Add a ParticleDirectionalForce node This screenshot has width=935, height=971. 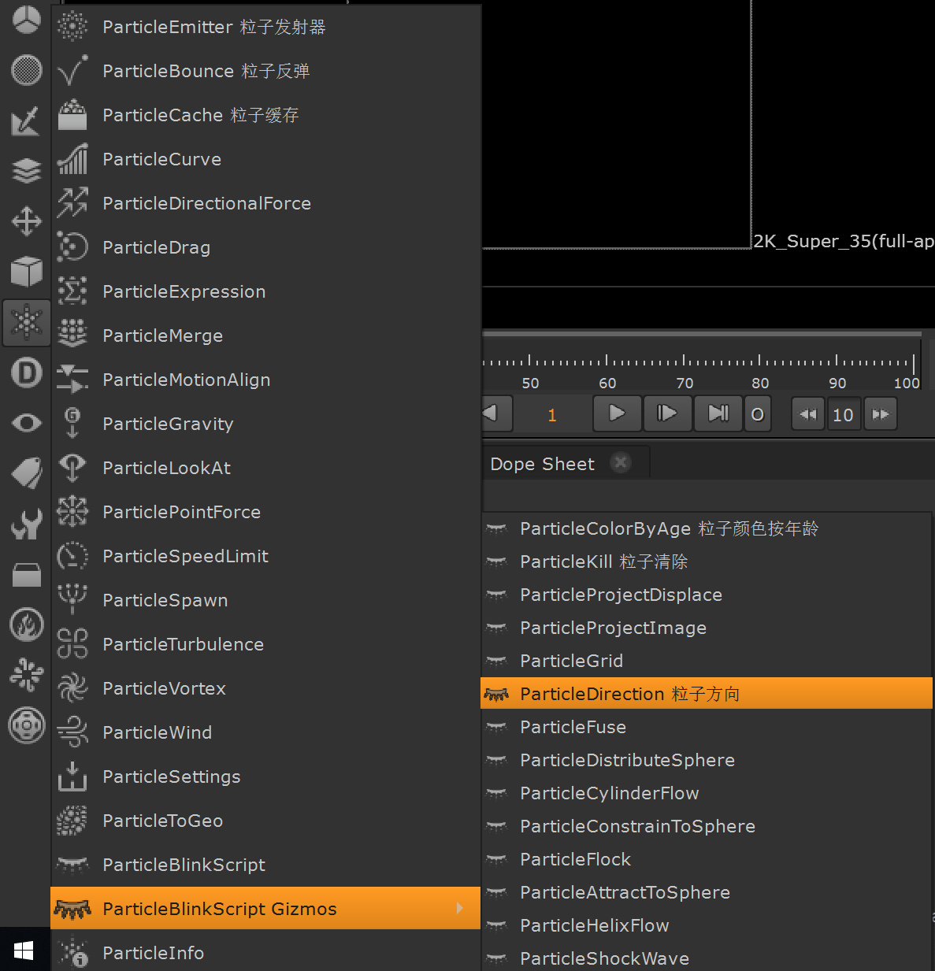coord(265,203)
